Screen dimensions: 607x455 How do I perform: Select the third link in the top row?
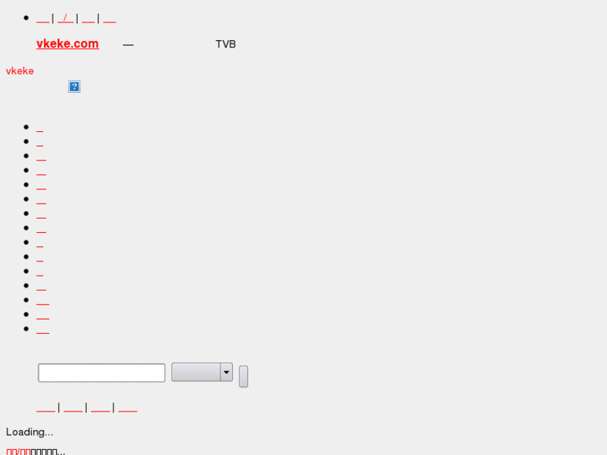coord(89,18)
